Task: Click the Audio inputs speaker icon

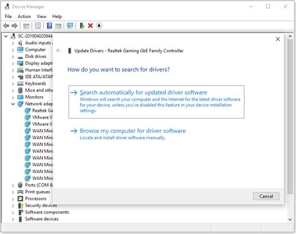Action: 20,43
